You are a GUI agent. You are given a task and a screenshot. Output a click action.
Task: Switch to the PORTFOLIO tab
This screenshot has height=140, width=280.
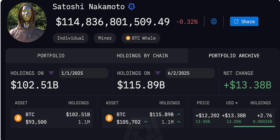click(x=51, y=56)
